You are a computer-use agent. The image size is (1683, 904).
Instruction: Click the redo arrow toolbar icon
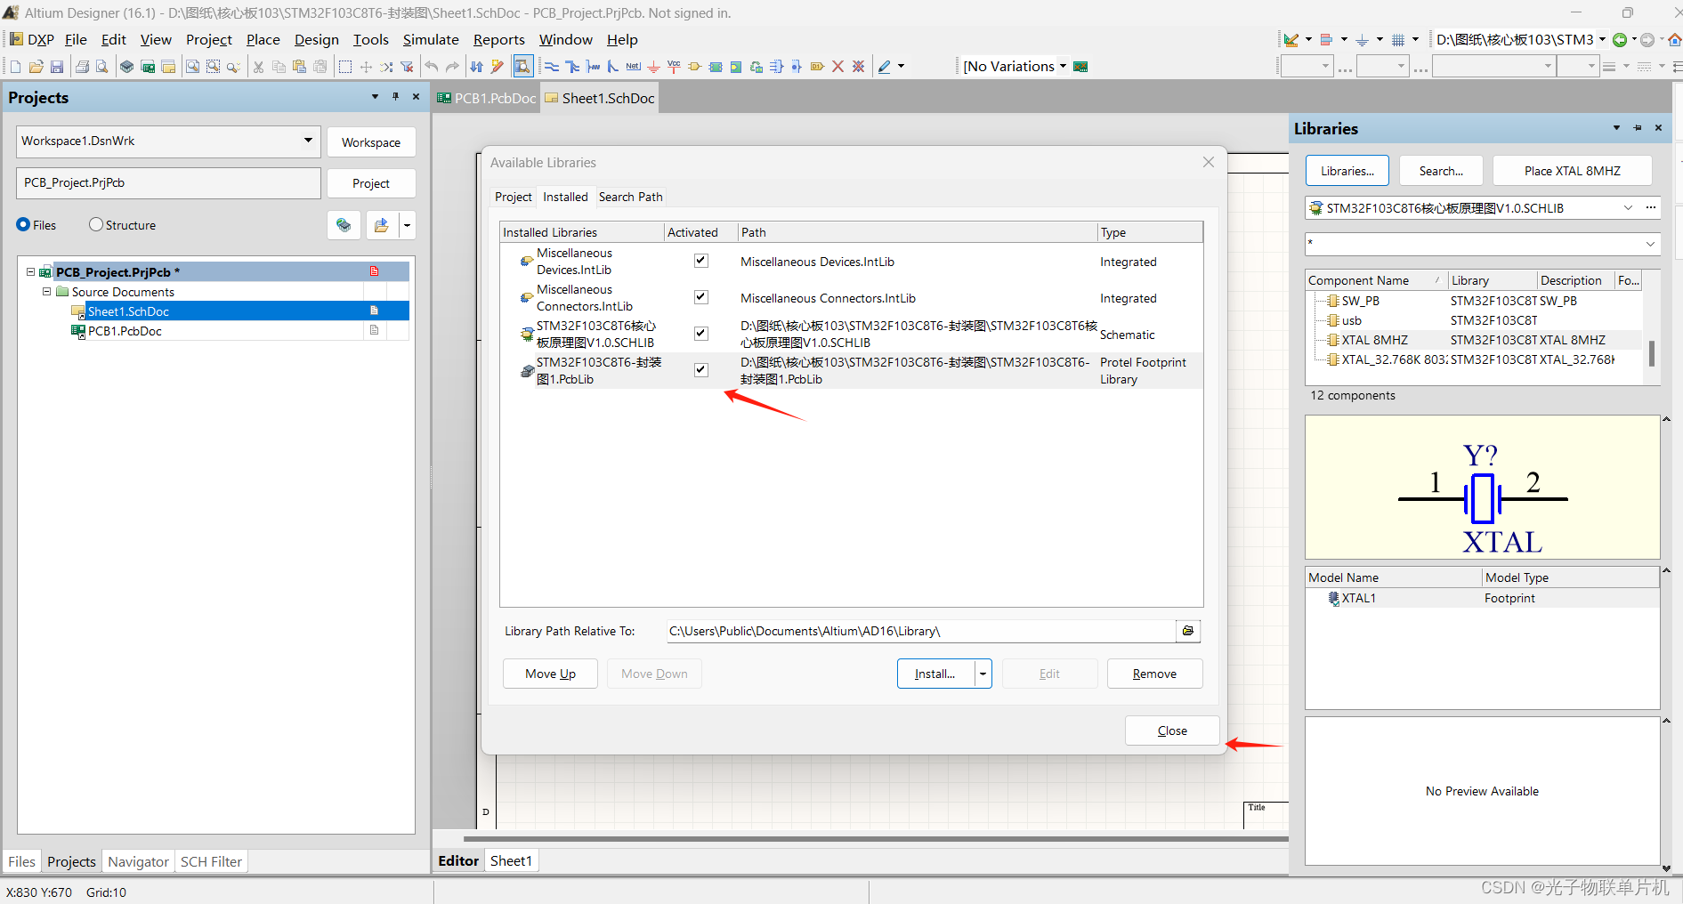coord(452,67)
